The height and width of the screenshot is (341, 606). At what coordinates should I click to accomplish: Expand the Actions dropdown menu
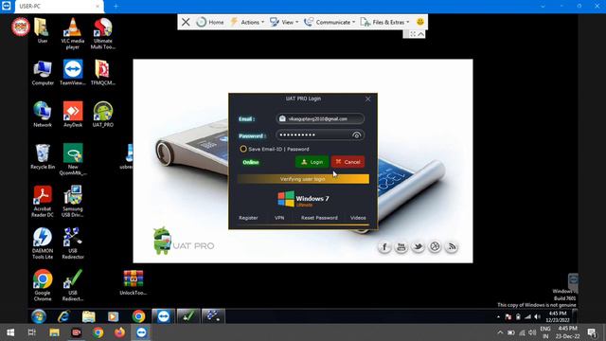click(x=247, y=22)
